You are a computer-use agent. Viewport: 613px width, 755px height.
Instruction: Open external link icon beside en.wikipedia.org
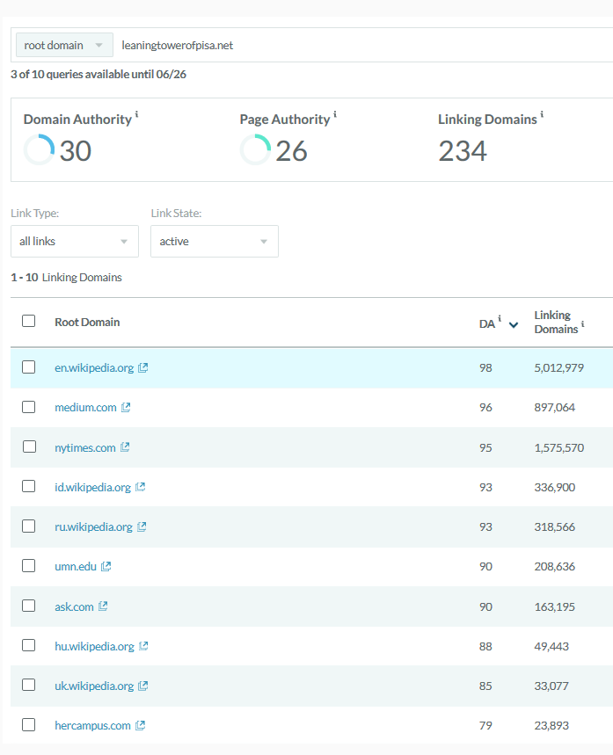(x=143, y=368)
